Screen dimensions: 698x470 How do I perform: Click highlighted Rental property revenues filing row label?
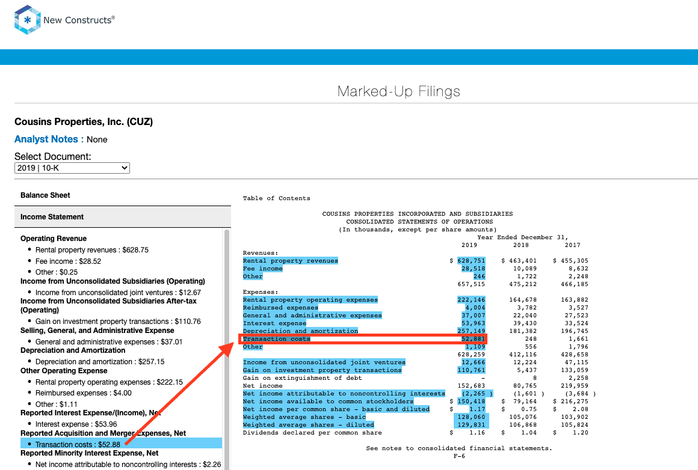[x=290, y=261]
